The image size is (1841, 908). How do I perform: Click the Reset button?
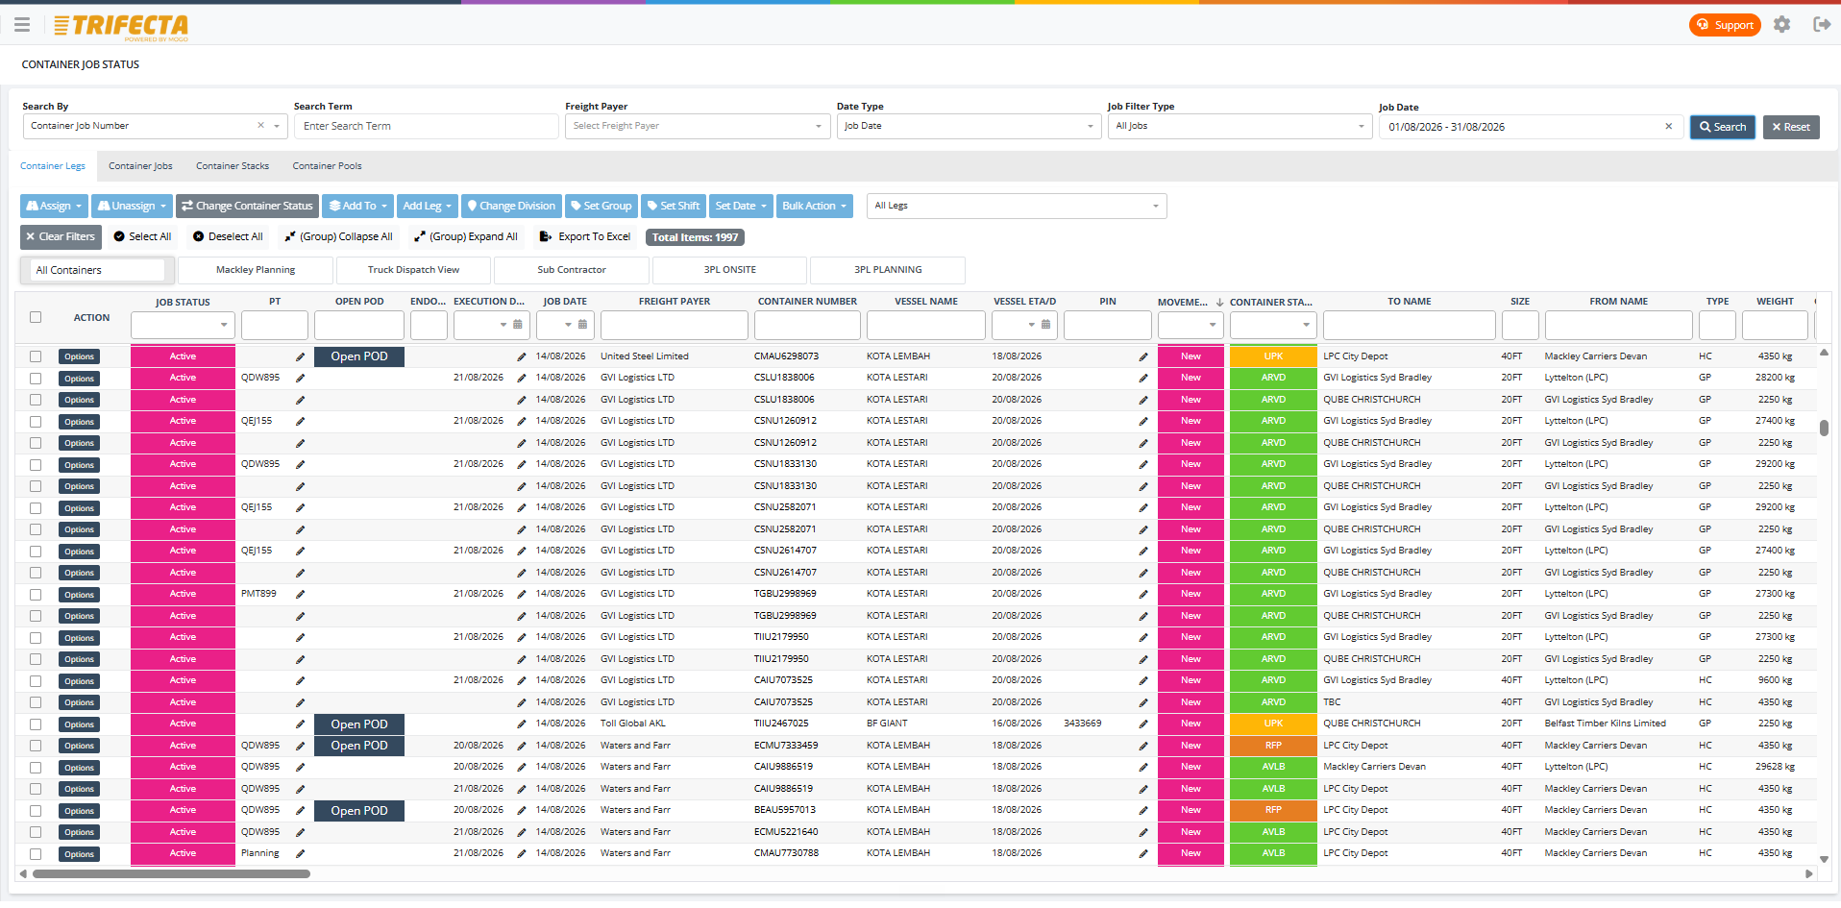click(1791, 127)
